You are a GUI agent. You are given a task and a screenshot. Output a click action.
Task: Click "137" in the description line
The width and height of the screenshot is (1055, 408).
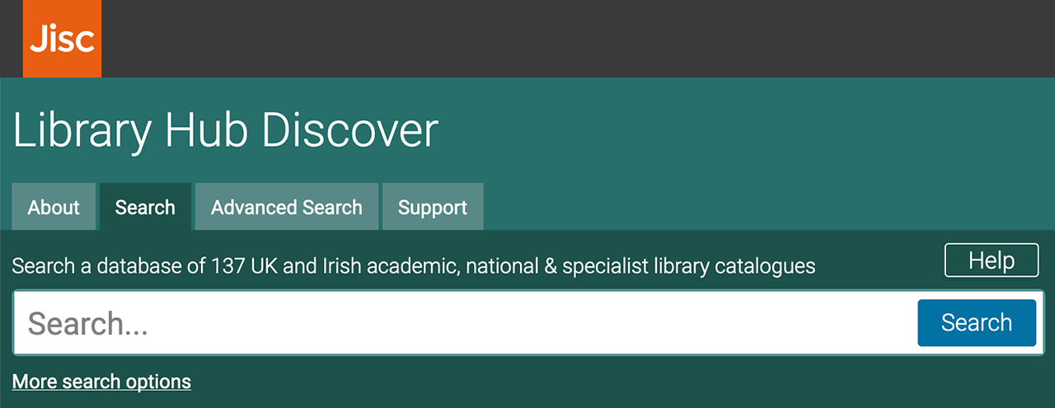tap(228, 266)
